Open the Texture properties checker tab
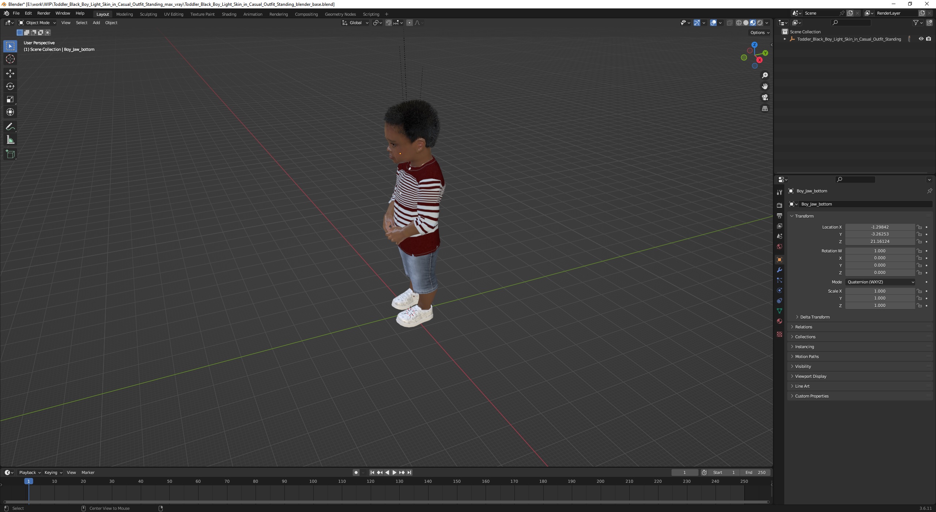936x512 pixels. coord(780,334)
